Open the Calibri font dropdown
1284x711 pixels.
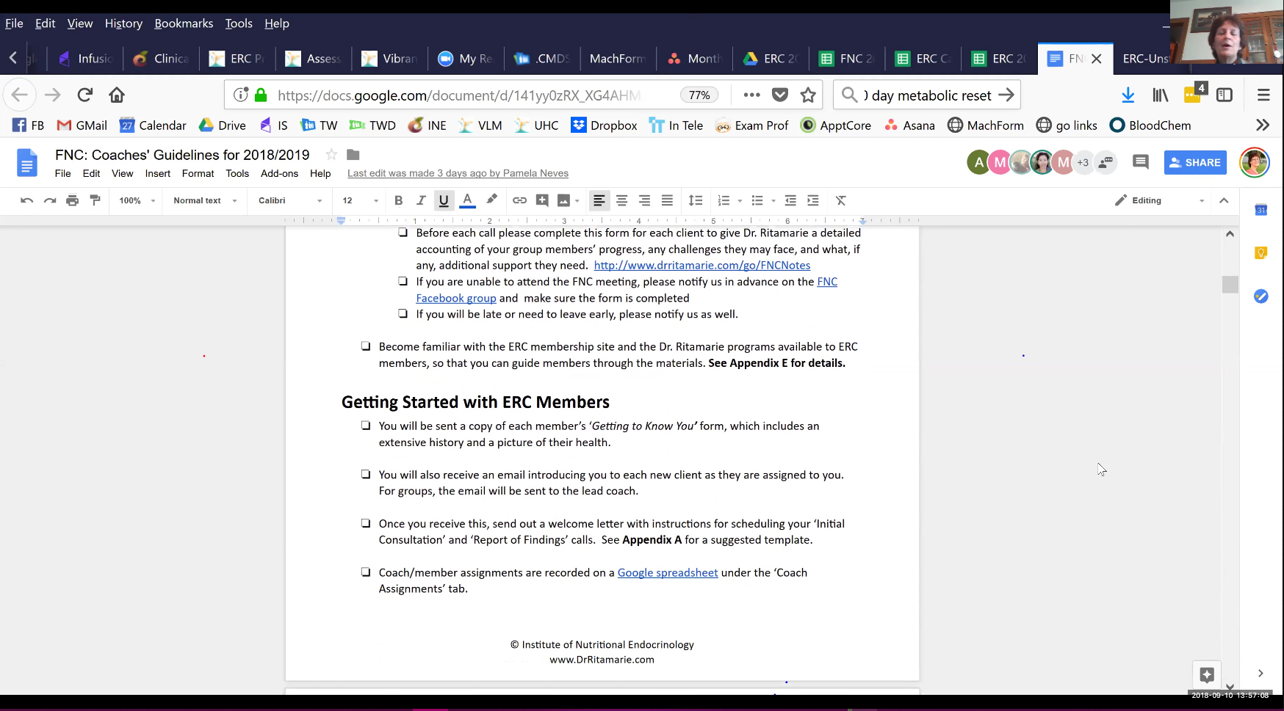click(289, 200)
